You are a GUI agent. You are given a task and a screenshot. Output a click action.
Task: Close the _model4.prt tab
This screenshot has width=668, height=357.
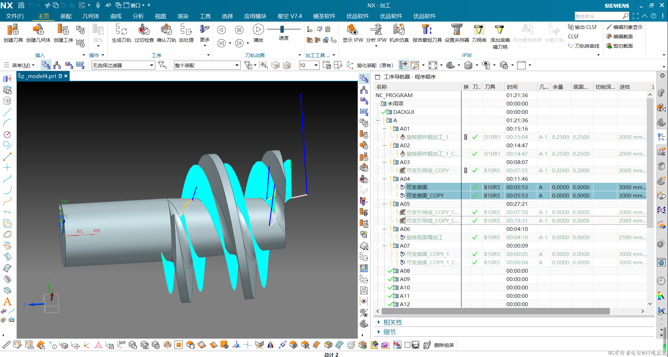66,76
